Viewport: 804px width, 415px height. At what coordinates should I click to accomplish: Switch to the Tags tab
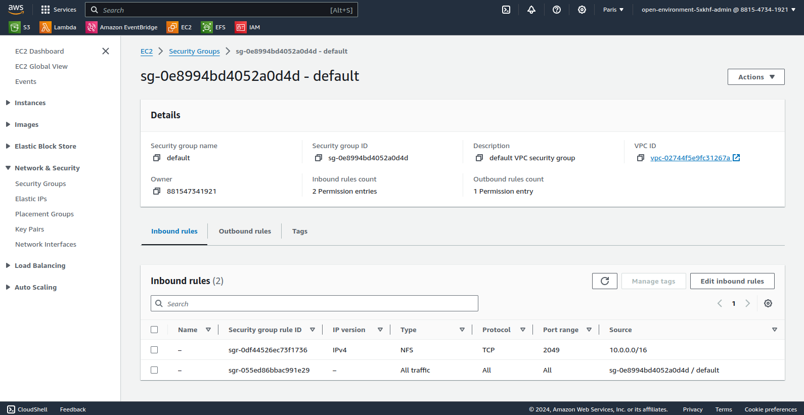300,231
